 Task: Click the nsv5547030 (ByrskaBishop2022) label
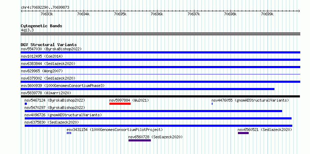[x=51, y=49]
